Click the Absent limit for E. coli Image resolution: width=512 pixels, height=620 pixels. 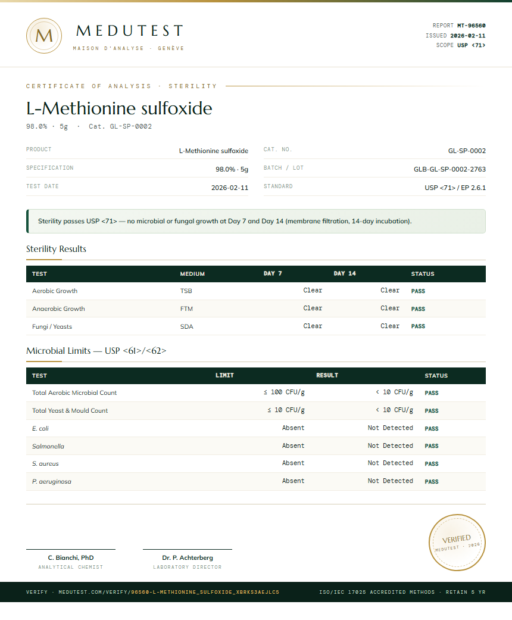pos(294,428)
